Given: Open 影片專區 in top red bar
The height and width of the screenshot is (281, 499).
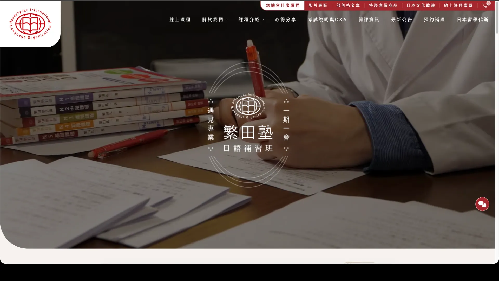Looking at the screenshot, I should [318, 5].
